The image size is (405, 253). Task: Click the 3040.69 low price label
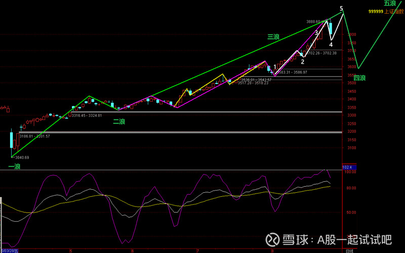click(x=22, y=157)
